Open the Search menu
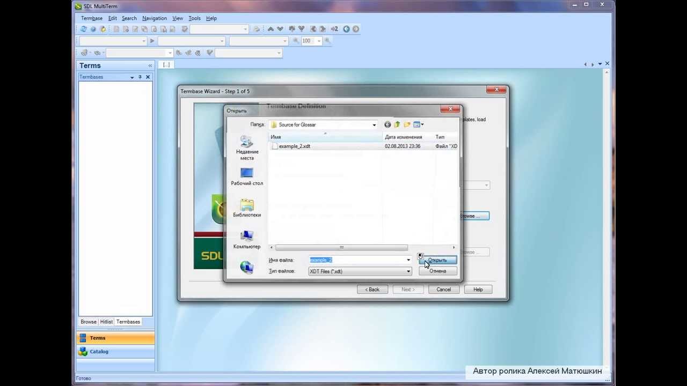Image resolution: width=687 pixels, height=386 pixels. tap(129, 18)
